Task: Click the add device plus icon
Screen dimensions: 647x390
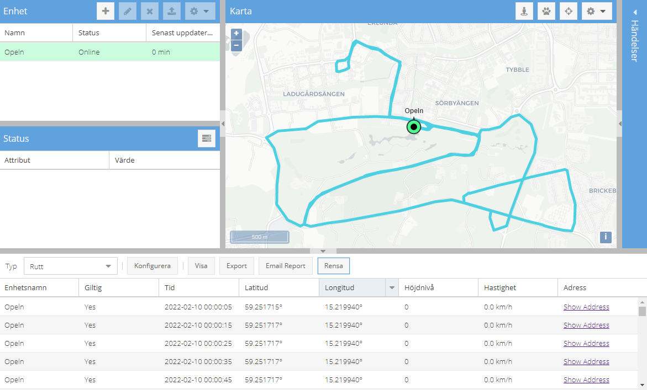Action: point(106,11)
